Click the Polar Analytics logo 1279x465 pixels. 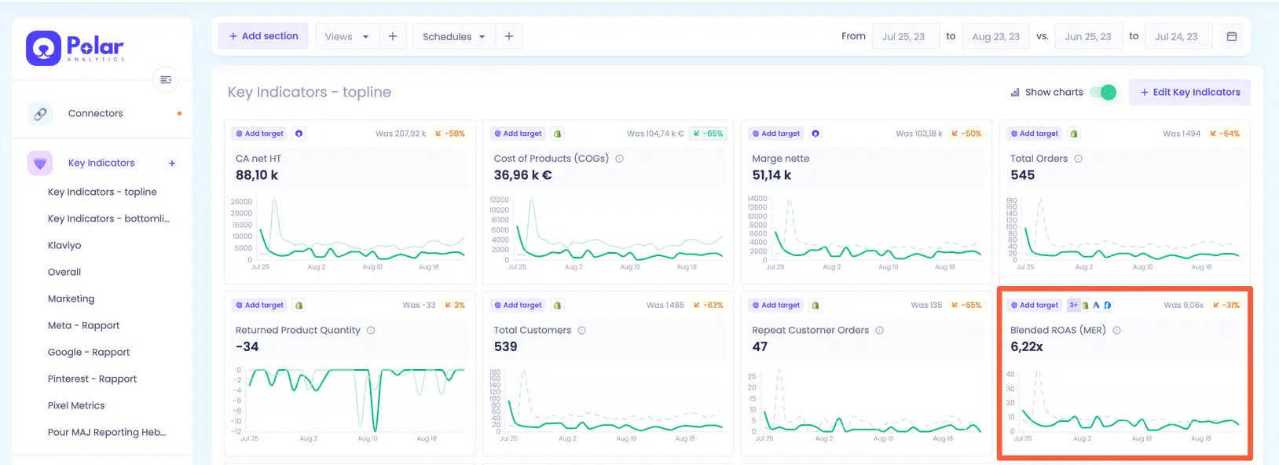click(x=75, y=48)
